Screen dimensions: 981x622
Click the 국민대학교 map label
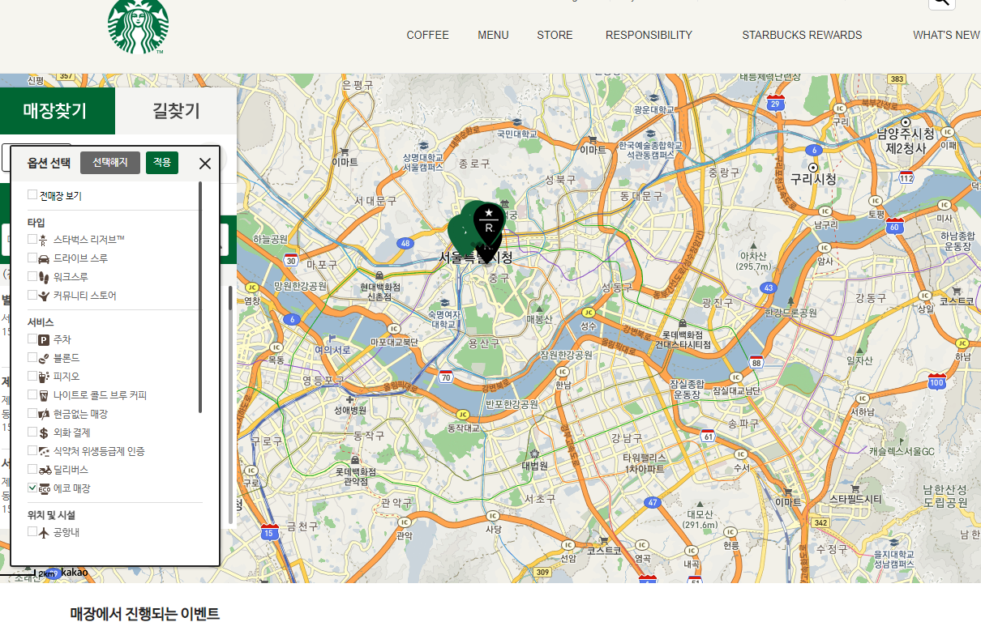click(x=516, y=134)
